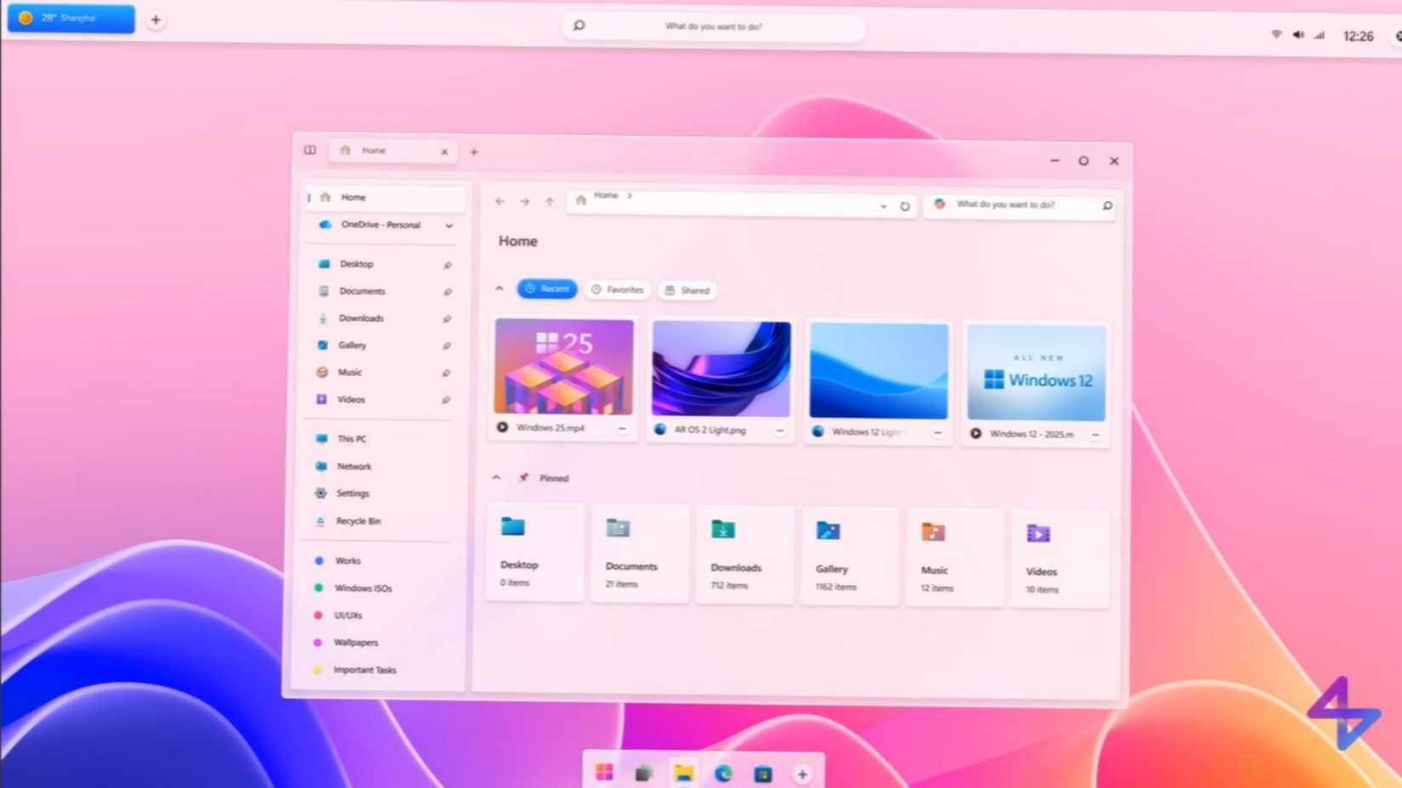The width and height of the screenshot is (1402, 788).
Task: Open the pinned Downloads folder card
Action: 745,554
